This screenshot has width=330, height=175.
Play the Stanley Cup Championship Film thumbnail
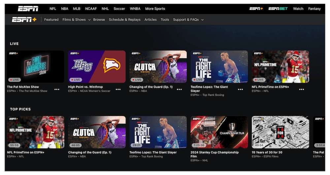point(219,132)
